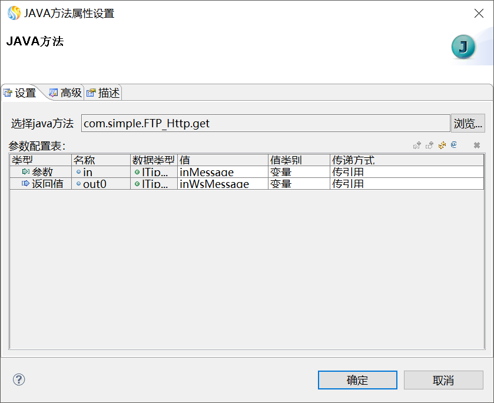Click the 传引用 cell in the 返回值 row
Screen dimensions: 494x403
[407, 183]
